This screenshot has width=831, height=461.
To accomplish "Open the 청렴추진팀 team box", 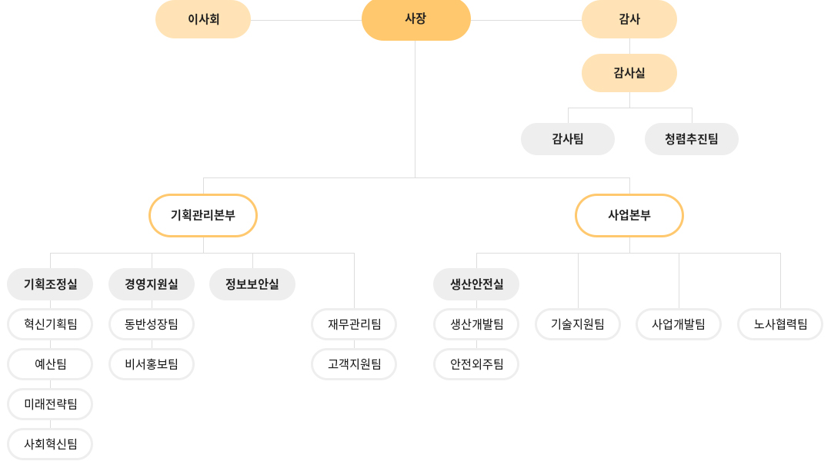I will [691, 139].
